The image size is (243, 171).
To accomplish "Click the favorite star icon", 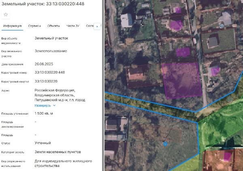I will [x=6, y=15].
